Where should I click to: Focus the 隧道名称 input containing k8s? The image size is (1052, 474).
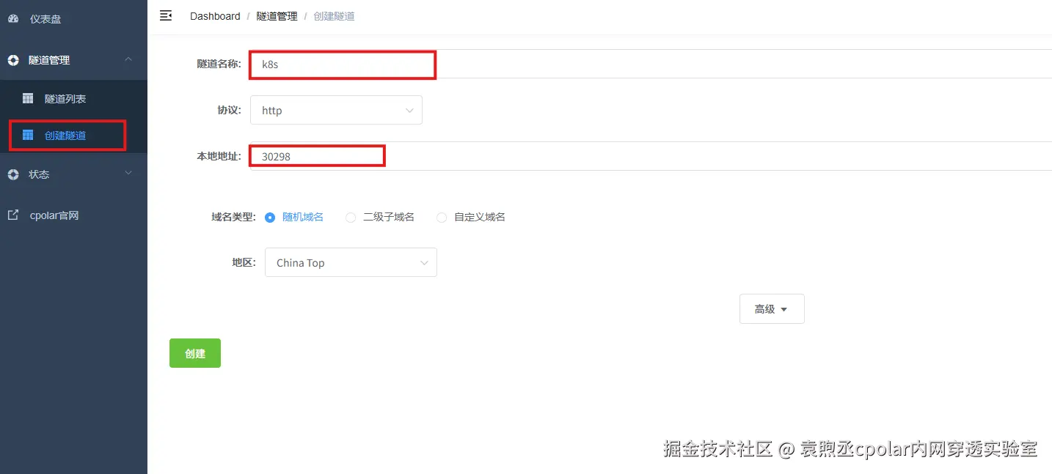click(651, 64)
